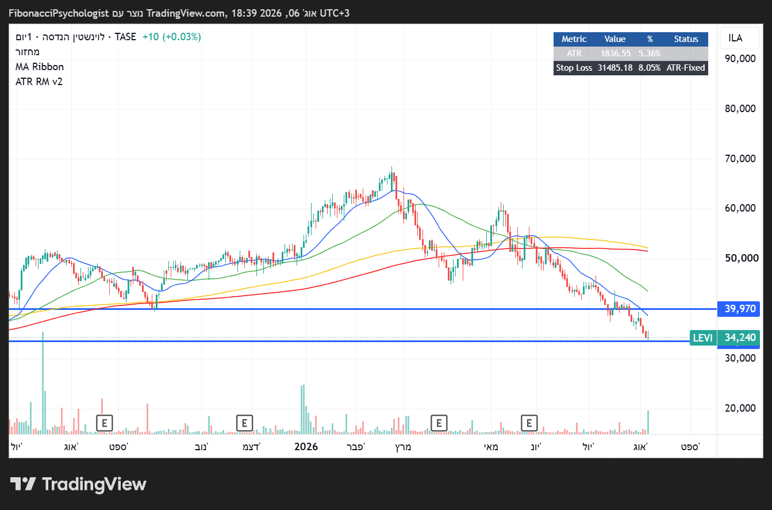
Task: Click the Metric column header
Action: click(574, 39)
